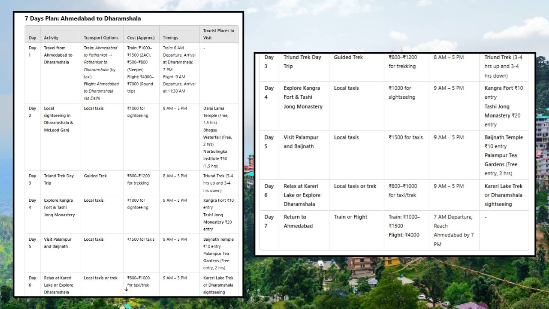Image resolution: width=549 pixels, height=309 pixels.
Task: Click 'Tashi Jong Monastery ₹20 entry' in right table
Action: tap(502, 115)
